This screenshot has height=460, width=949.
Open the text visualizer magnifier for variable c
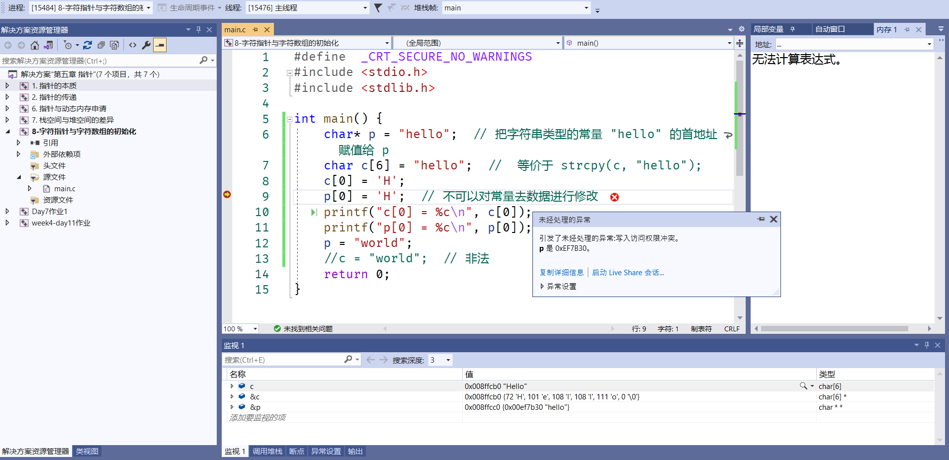pyautogui.click(x=803, y=386)
